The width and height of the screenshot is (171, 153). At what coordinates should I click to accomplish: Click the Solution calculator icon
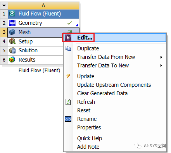(x=12, y=50)
